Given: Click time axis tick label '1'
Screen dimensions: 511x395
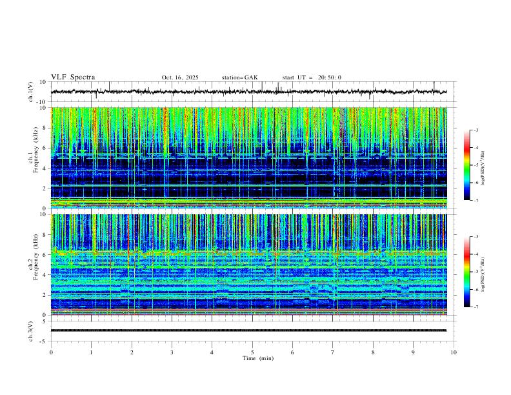Looking at the screenshot, I should (x=92, y=352).
